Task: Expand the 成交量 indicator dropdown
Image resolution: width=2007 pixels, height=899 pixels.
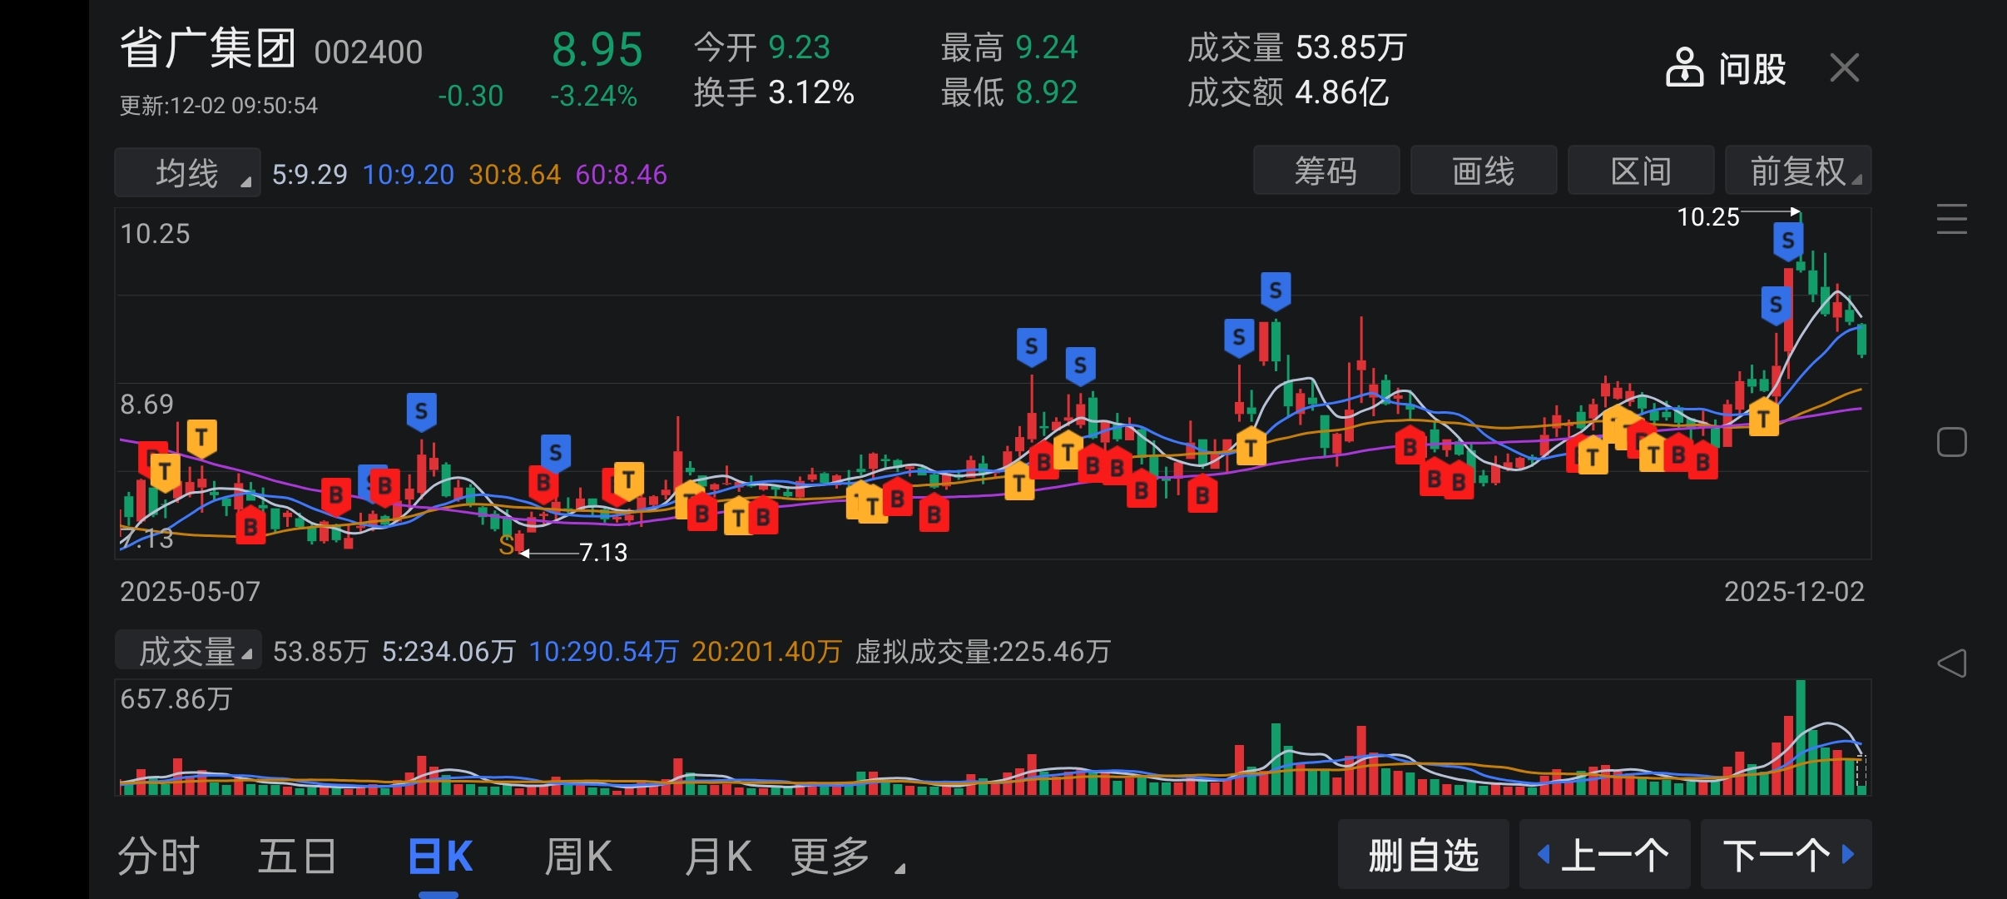Action: [188, 651]
